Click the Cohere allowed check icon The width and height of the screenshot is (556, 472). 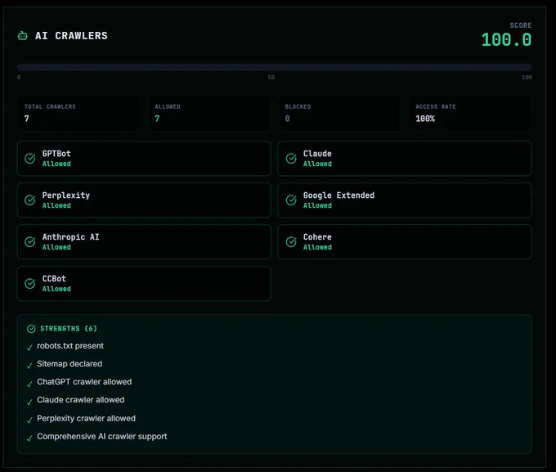pyautogui.click(x=291, y=241)
